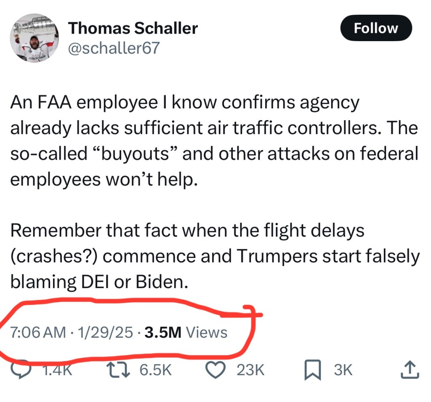Click the words 'blaming DEI or Biden'
This screenshot has height=402, width=431.
[99, 282]
